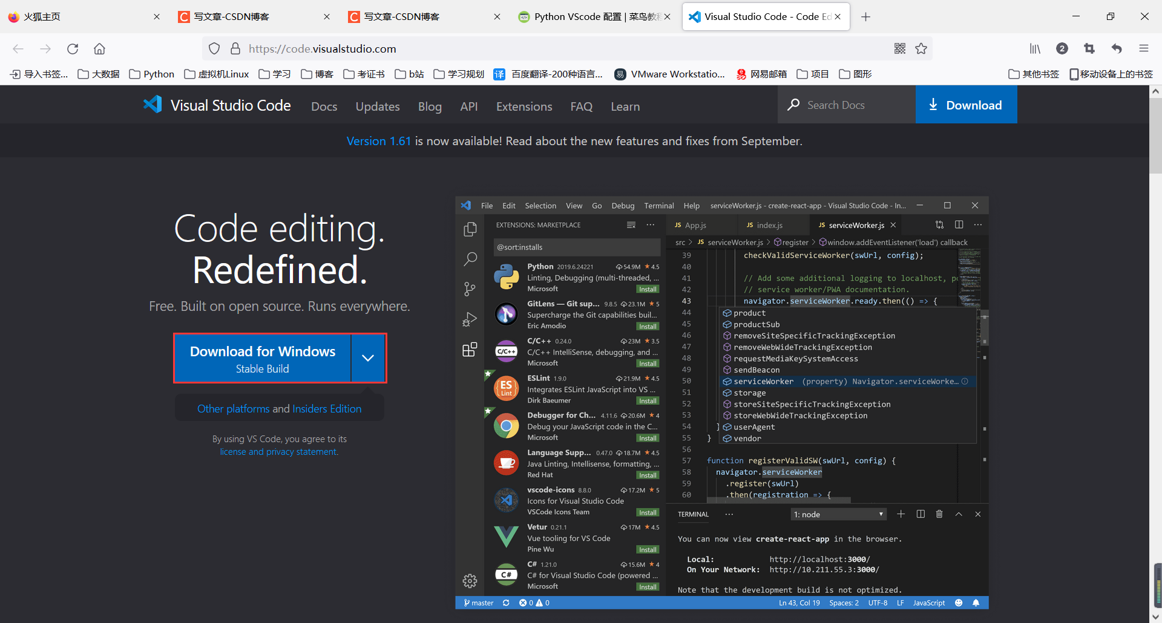Open the Explorer files icon in VS Code screenshot
The height and width of the screenshot is (623, 1162).
tap(470, 229)
